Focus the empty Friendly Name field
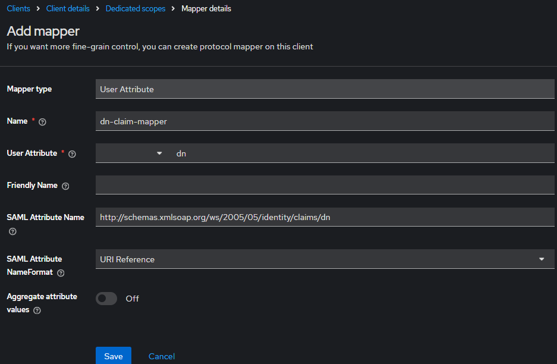557x364 pixels. click(325, 185)
